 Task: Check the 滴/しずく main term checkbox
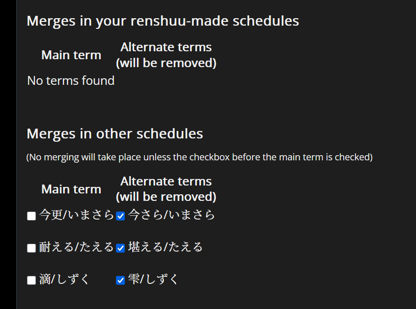pos(31,281)
